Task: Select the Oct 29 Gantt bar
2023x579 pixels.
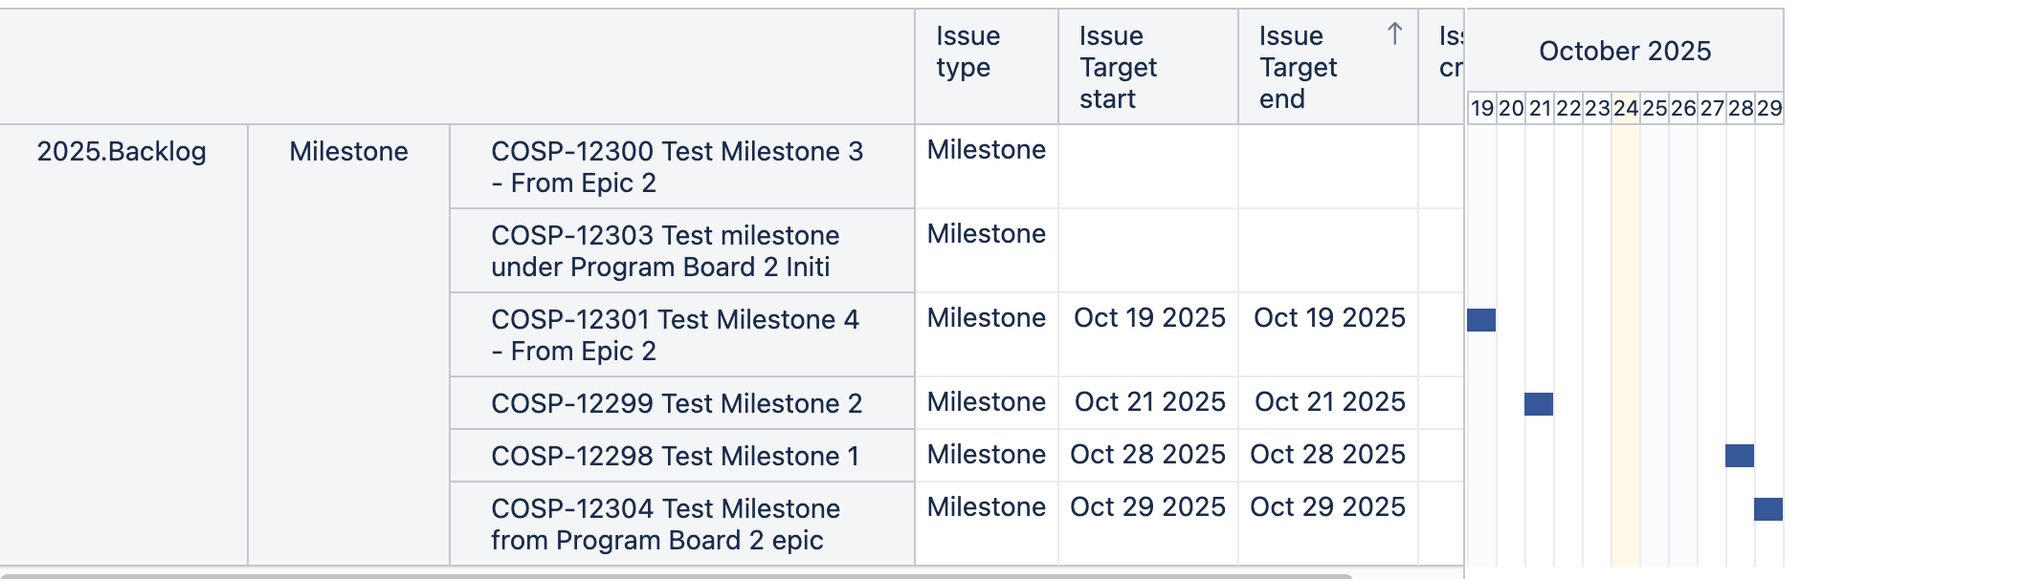Action: point(1768,509)
